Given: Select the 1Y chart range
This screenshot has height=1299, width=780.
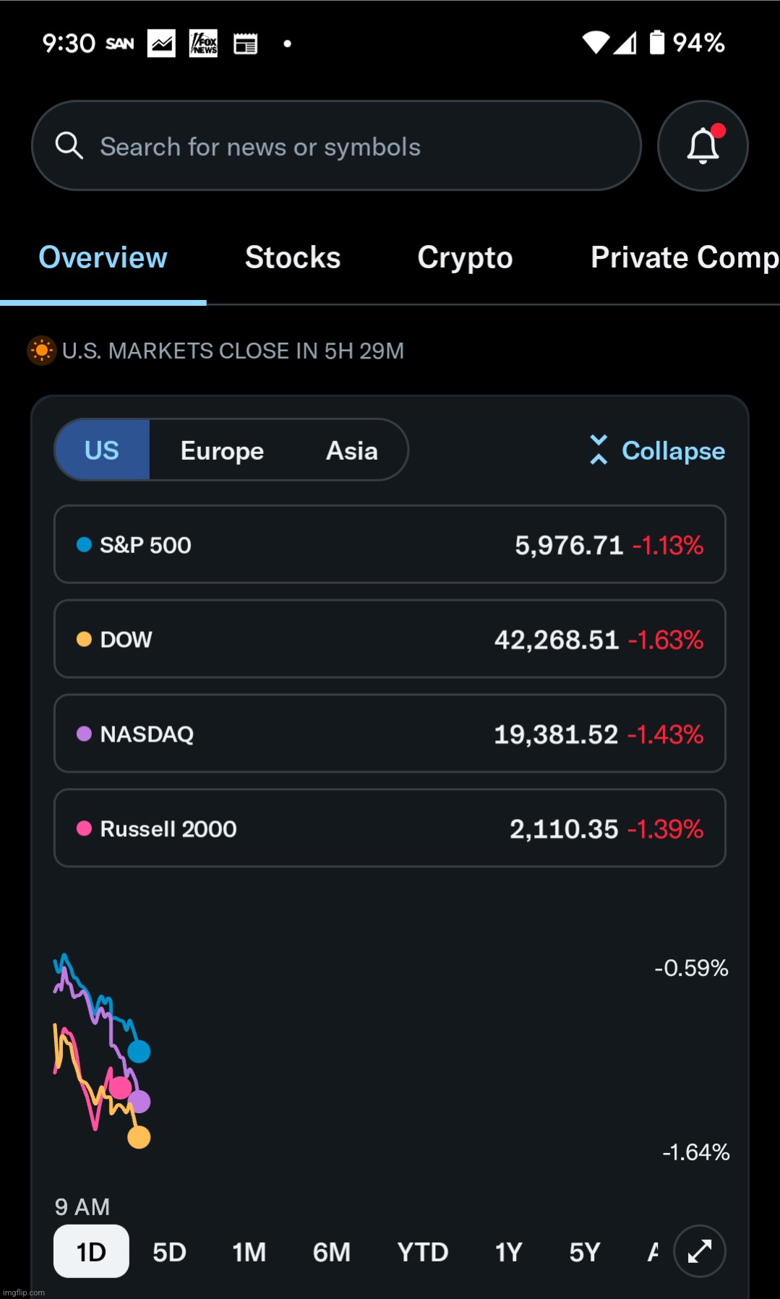Looking at the screenshot, I should tap(509, 1252).
